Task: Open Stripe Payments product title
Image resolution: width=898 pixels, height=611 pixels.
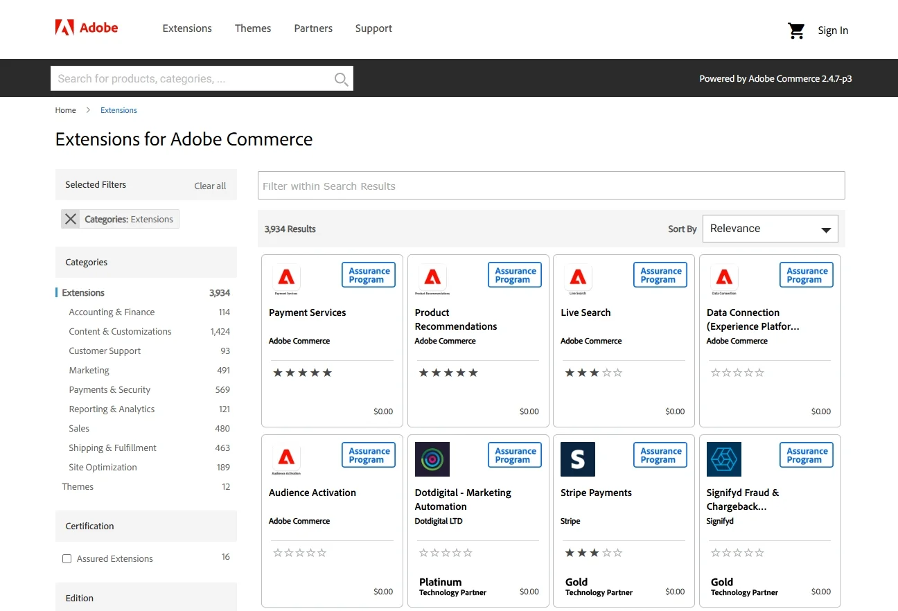Action: (596, 493)
